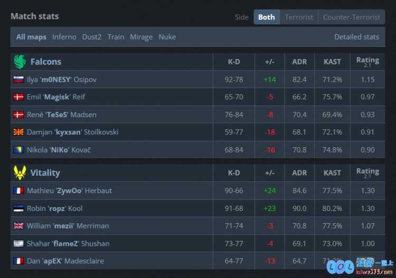Click apEX's -13 differential value
This screenshot has width=396, height=278.
coord(270,261)
